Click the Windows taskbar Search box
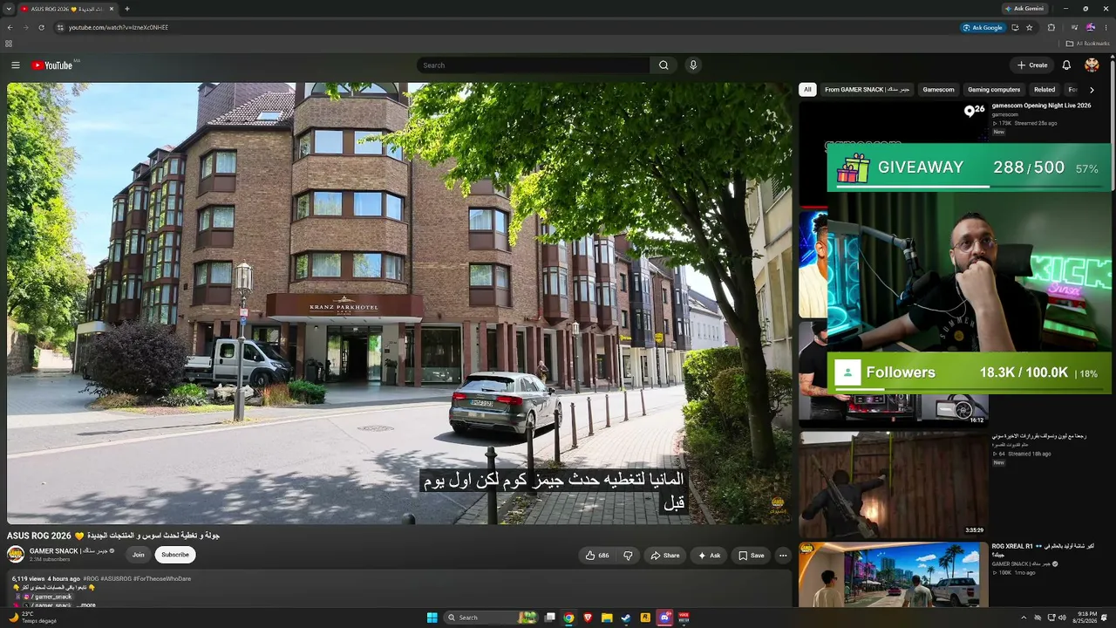Viewport: 1116px width, 628px height. coord(491,618)
